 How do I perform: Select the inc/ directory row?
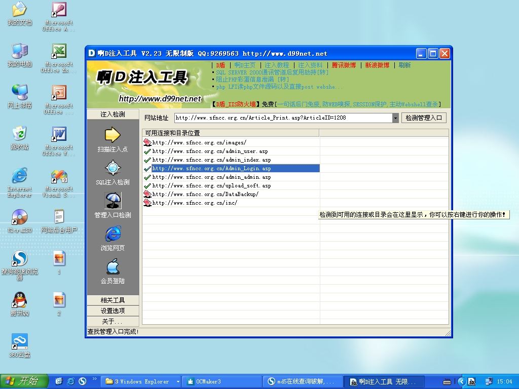[231, 203]
